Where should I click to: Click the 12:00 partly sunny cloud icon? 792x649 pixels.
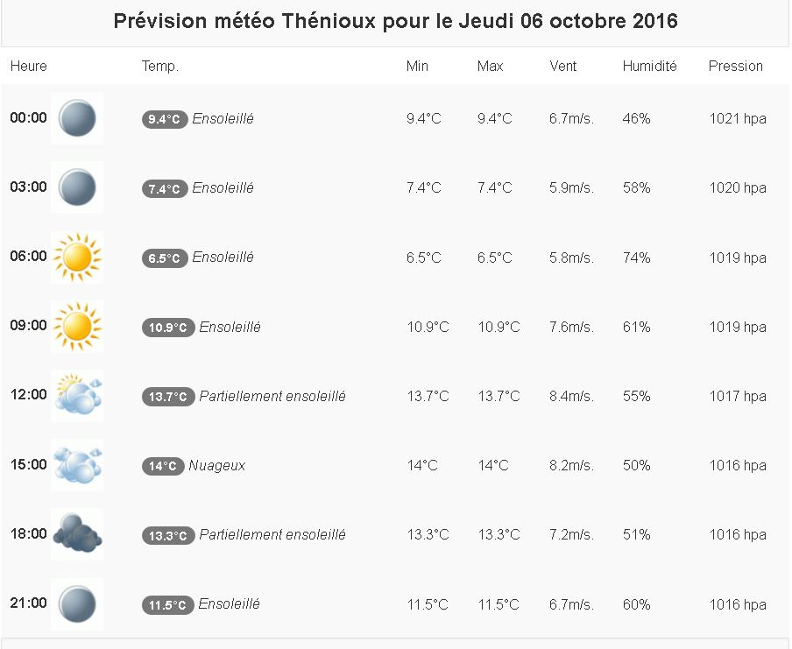click(x=77, y=396)
